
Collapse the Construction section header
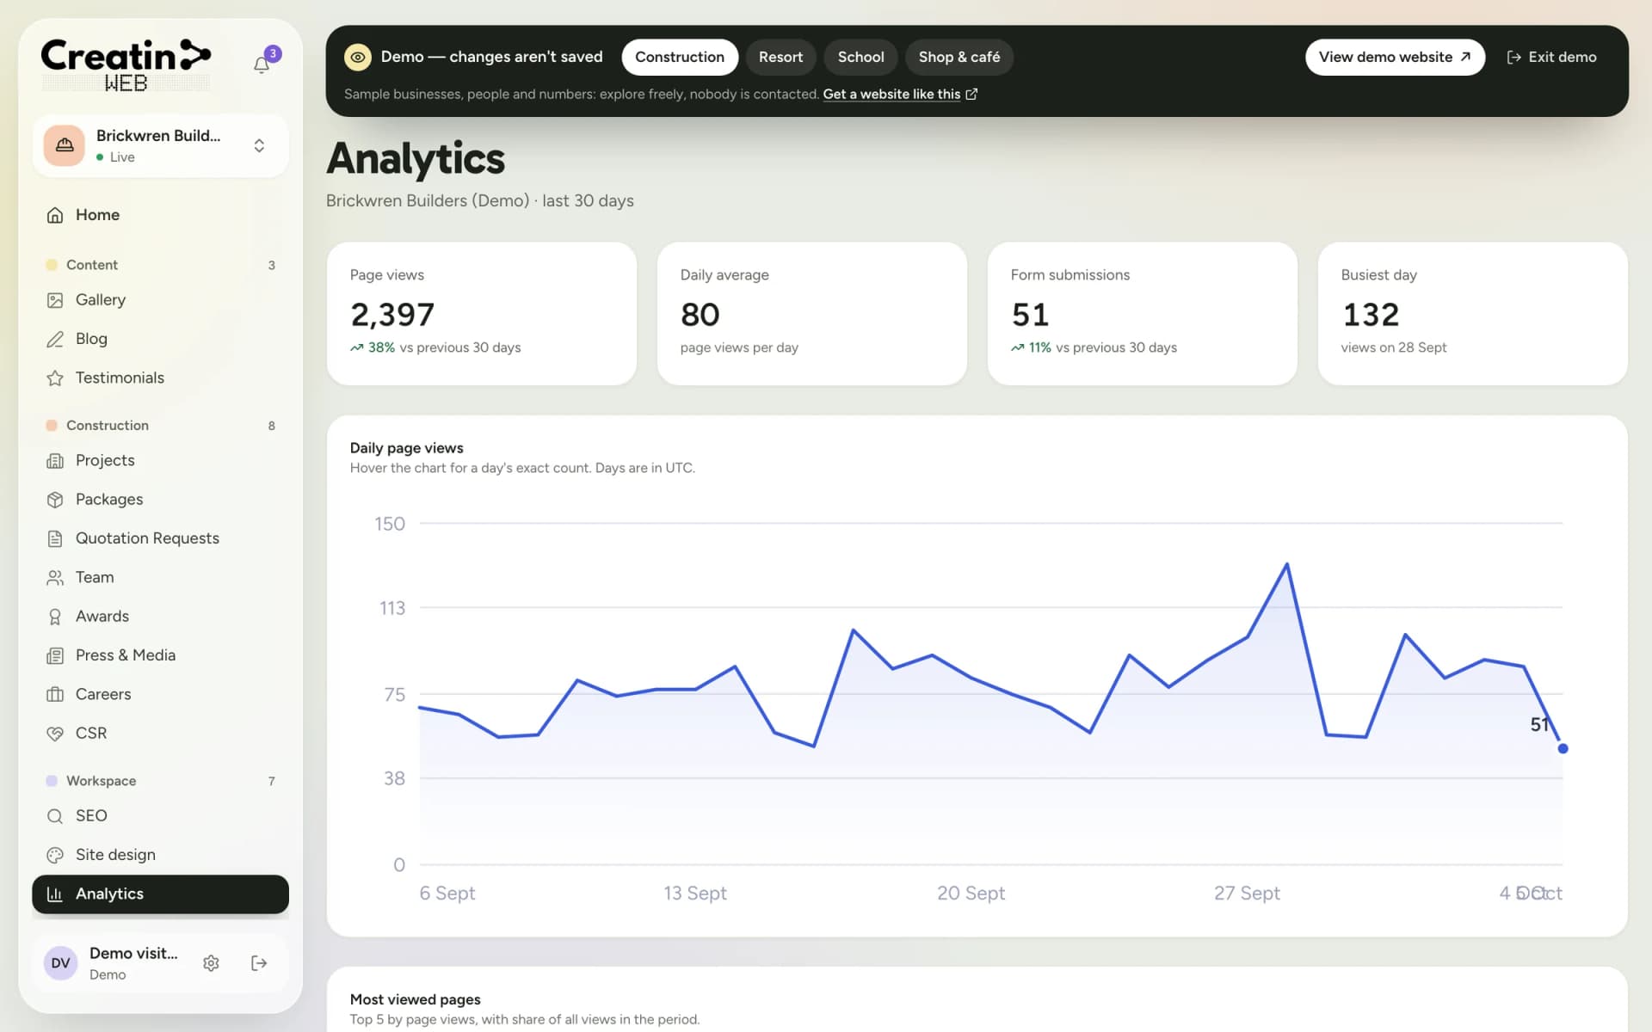(160, 426)
